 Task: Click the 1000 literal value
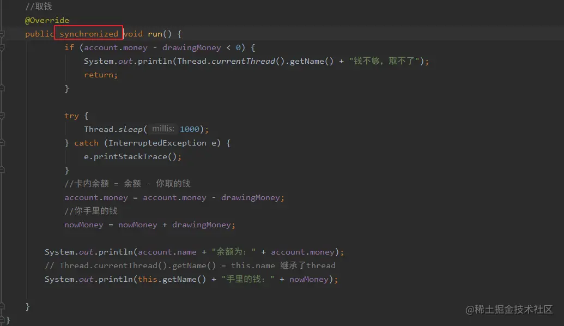(x=190, y=129)
